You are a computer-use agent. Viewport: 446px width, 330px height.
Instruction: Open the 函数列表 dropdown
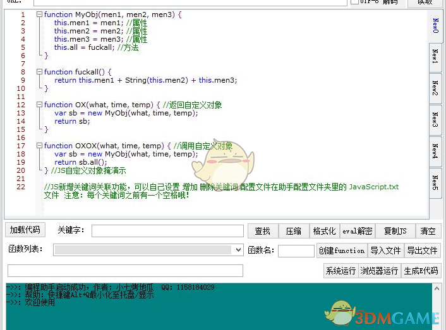[238, 250]
